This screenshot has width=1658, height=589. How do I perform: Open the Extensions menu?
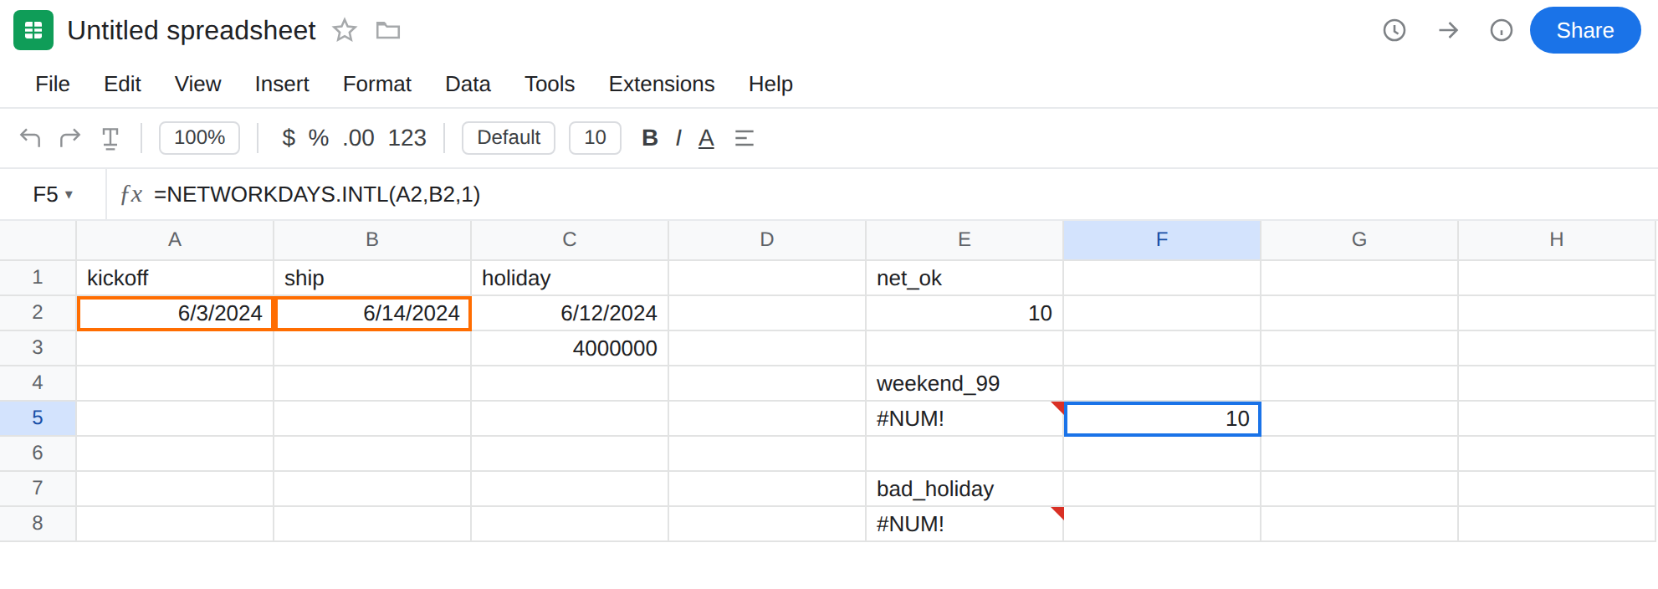(x=662, y=84)
